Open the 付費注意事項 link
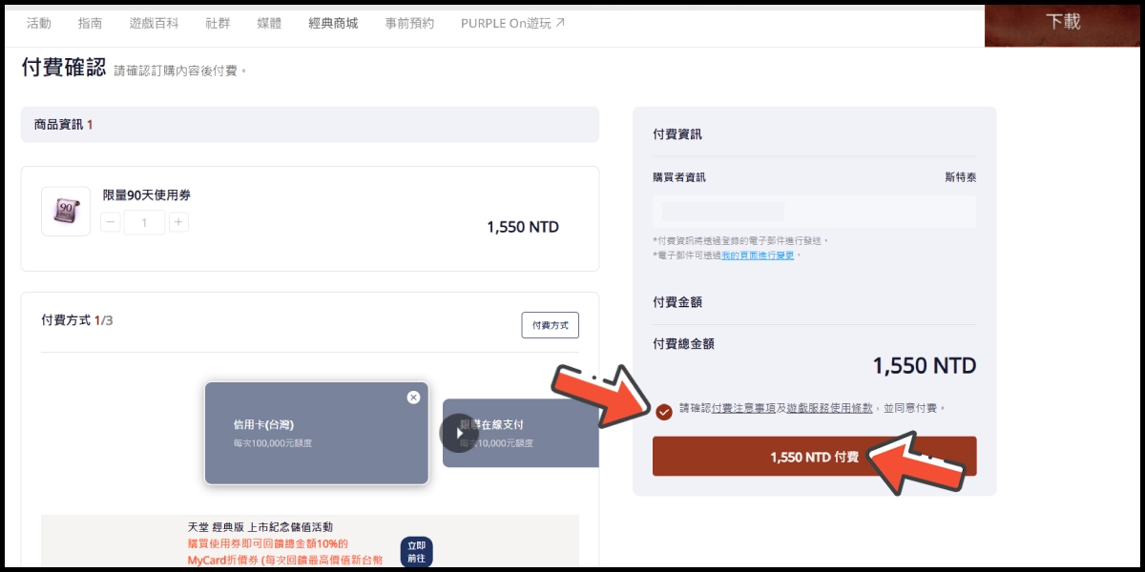1145x572 pixels. pyautogui.click(x=743, y=408)
